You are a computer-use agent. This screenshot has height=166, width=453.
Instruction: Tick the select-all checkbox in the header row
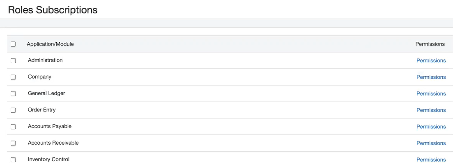tap(13, 44)
